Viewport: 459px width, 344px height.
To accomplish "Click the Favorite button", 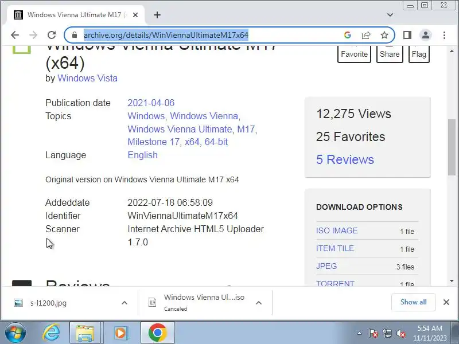I will point(354,54).
